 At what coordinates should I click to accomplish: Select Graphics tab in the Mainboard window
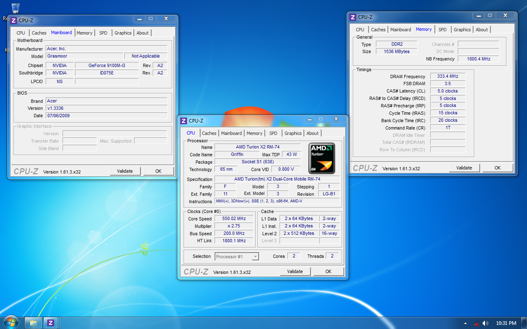click(123, 33)
